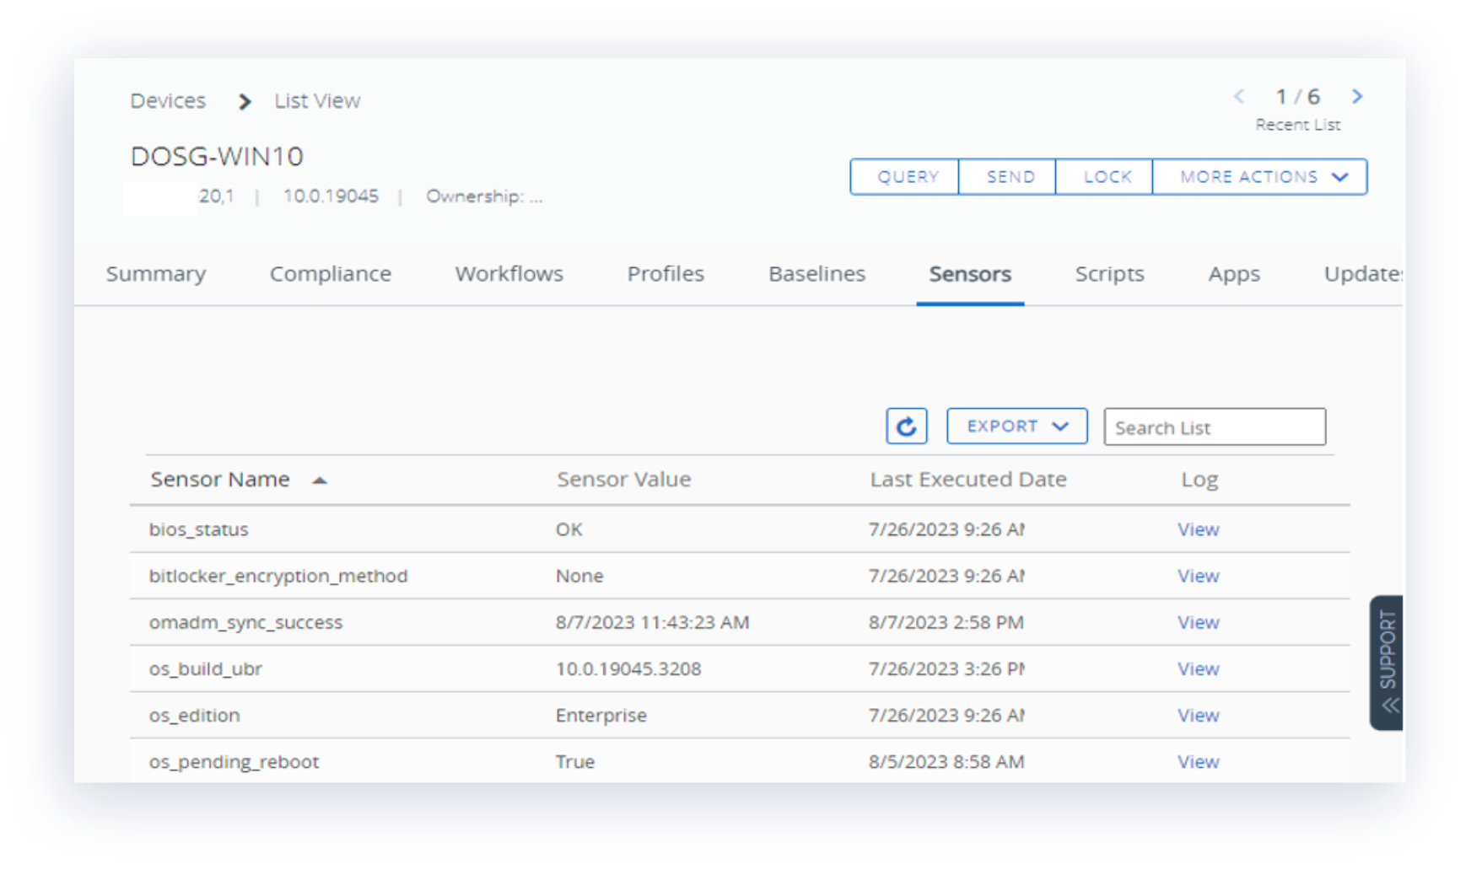The width and height of the screenshot is (1482, 875).
Task: Open log for omadm_sync_success sensor
Action: click(x=1198, y=623)
